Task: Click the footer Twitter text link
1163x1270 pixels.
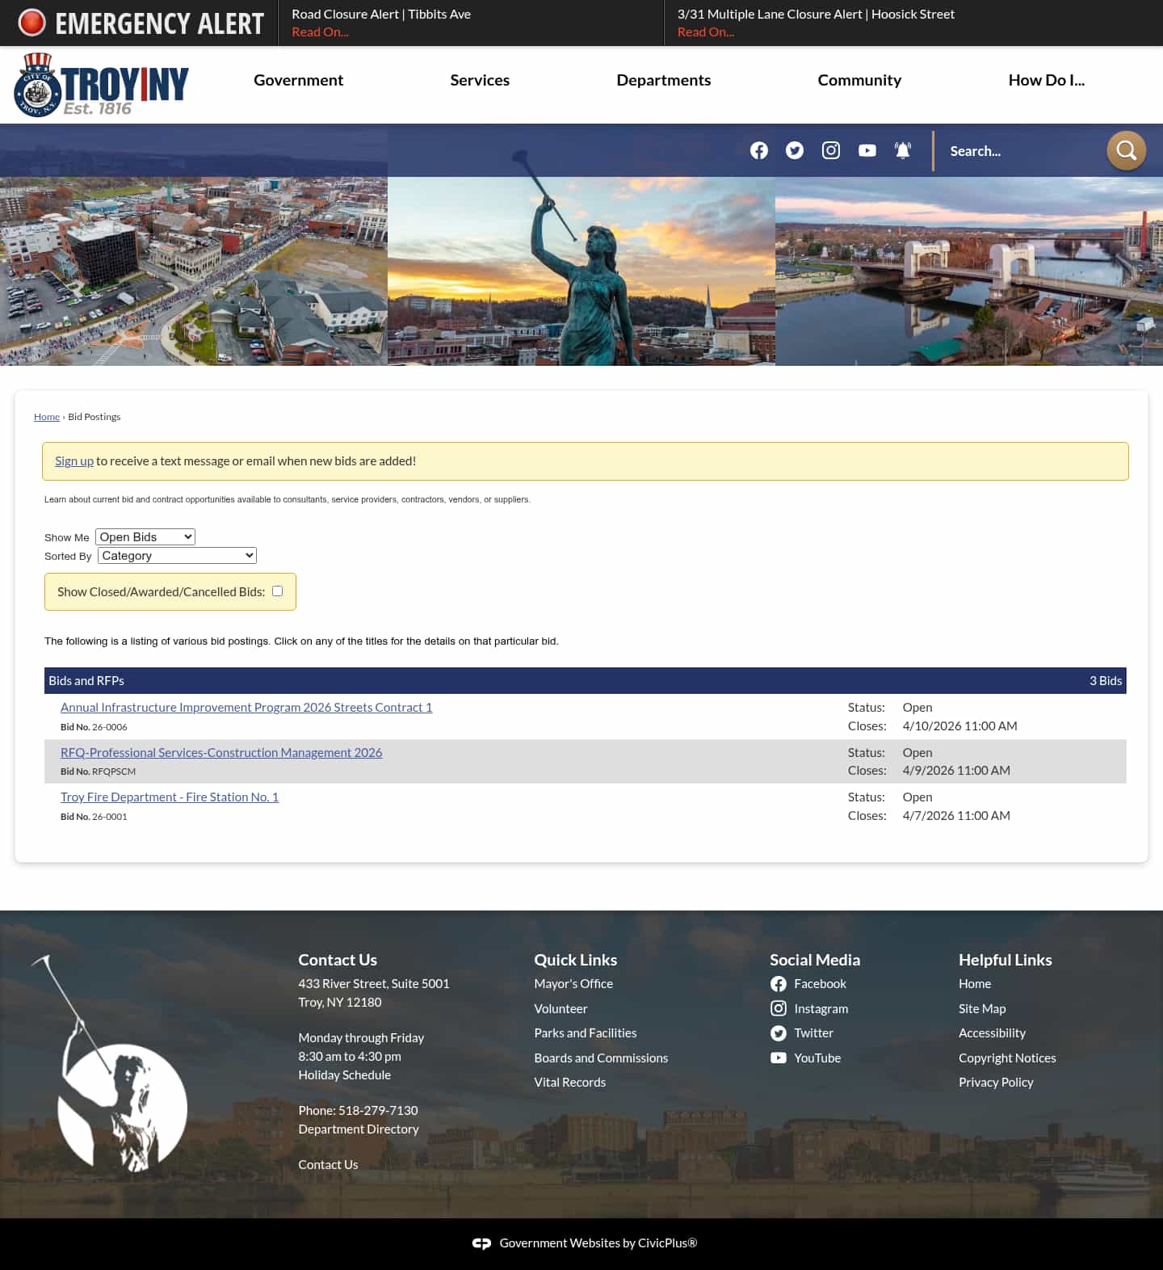Action: [x=814, y=1033]
